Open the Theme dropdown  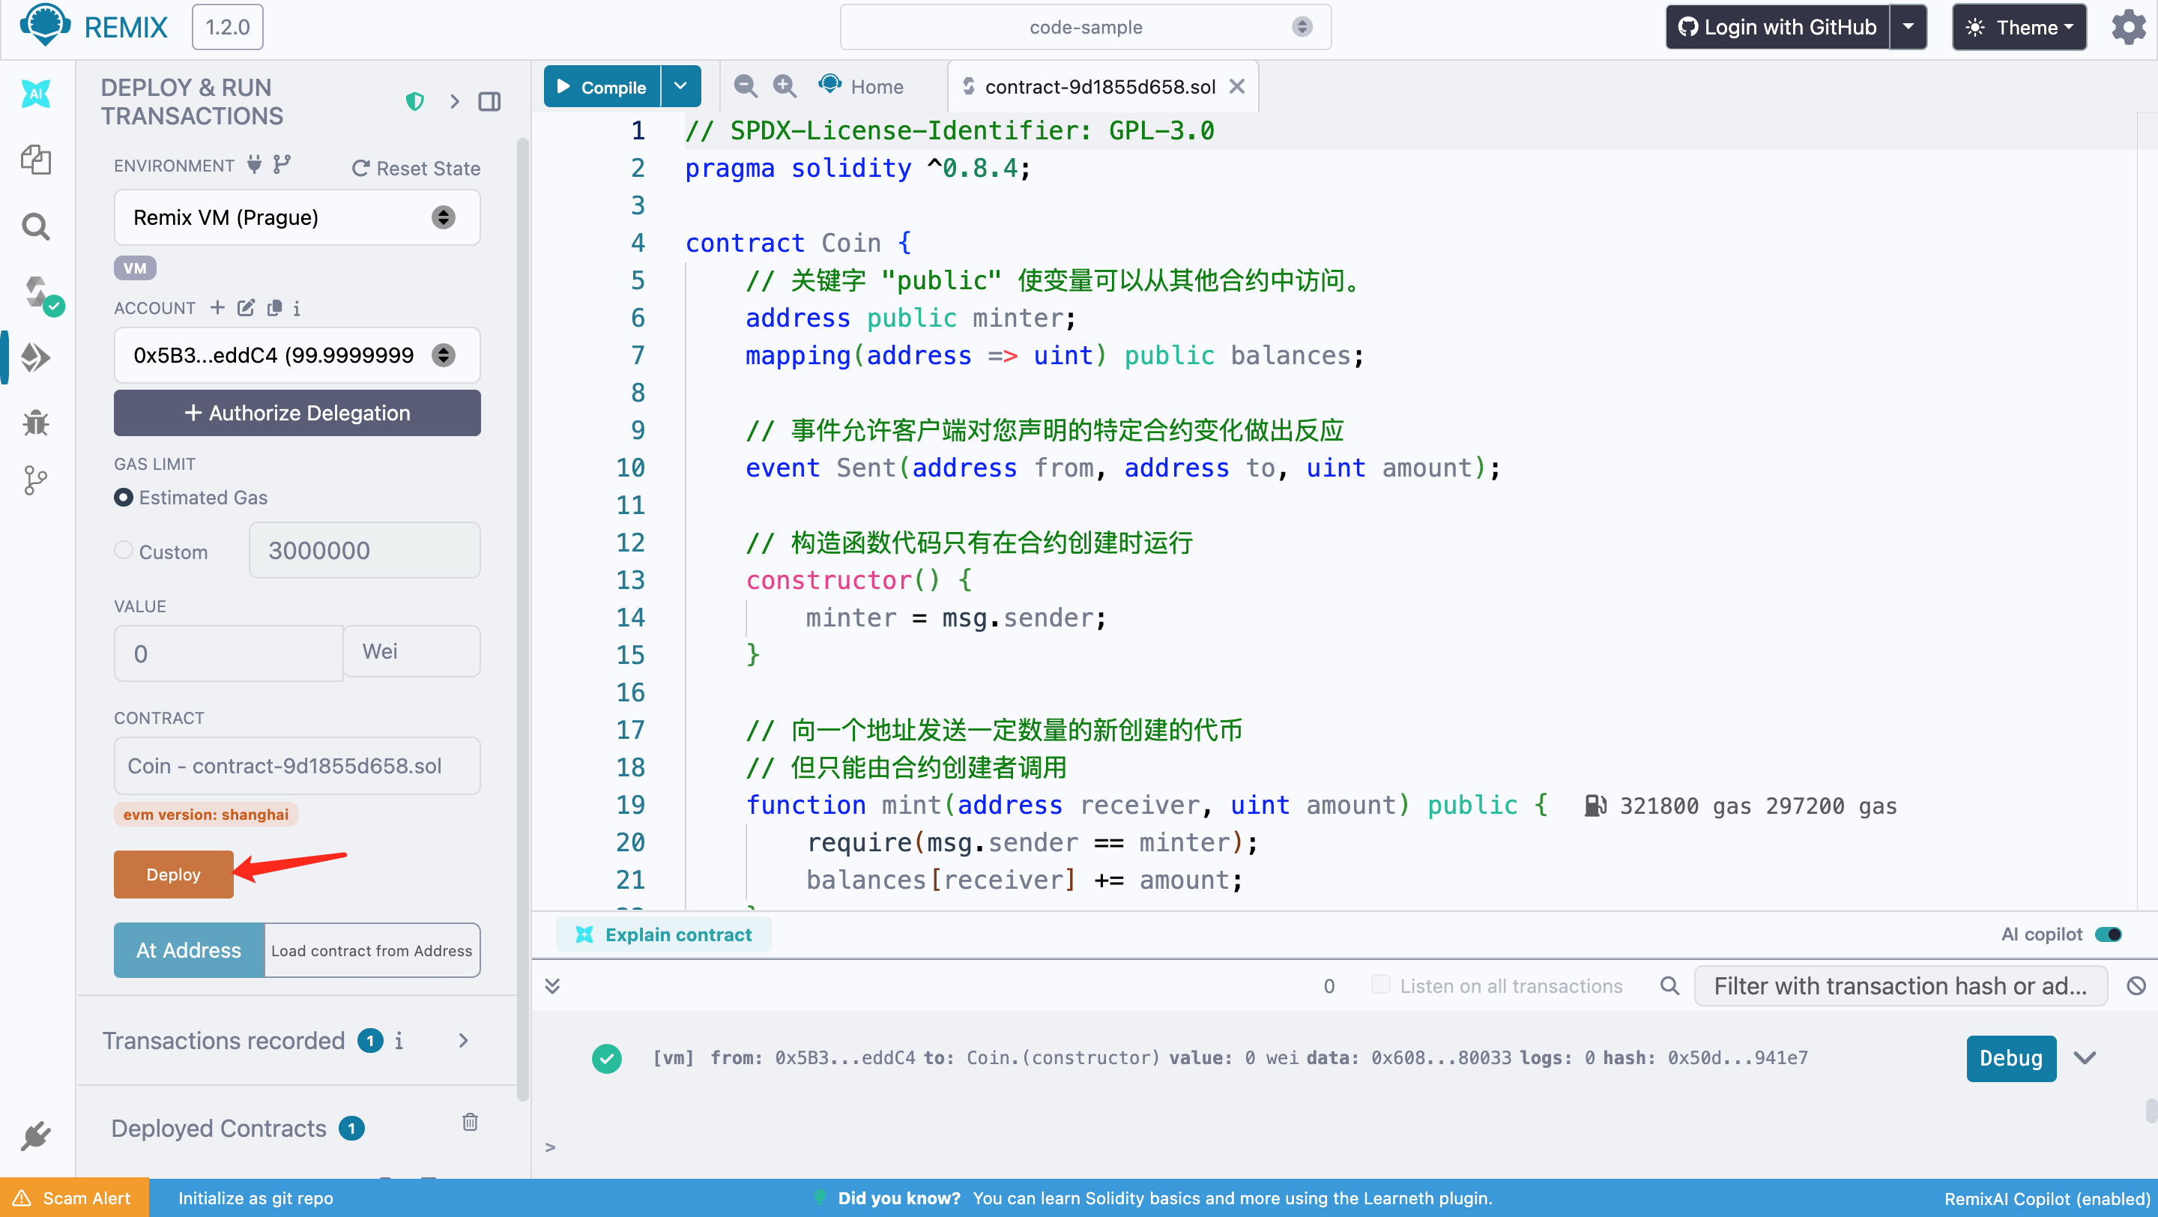point(2019,28)
